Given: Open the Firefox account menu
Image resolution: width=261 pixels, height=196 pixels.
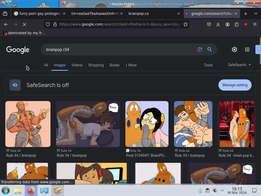Looking at the screenshot, I should tap(227, 24).
